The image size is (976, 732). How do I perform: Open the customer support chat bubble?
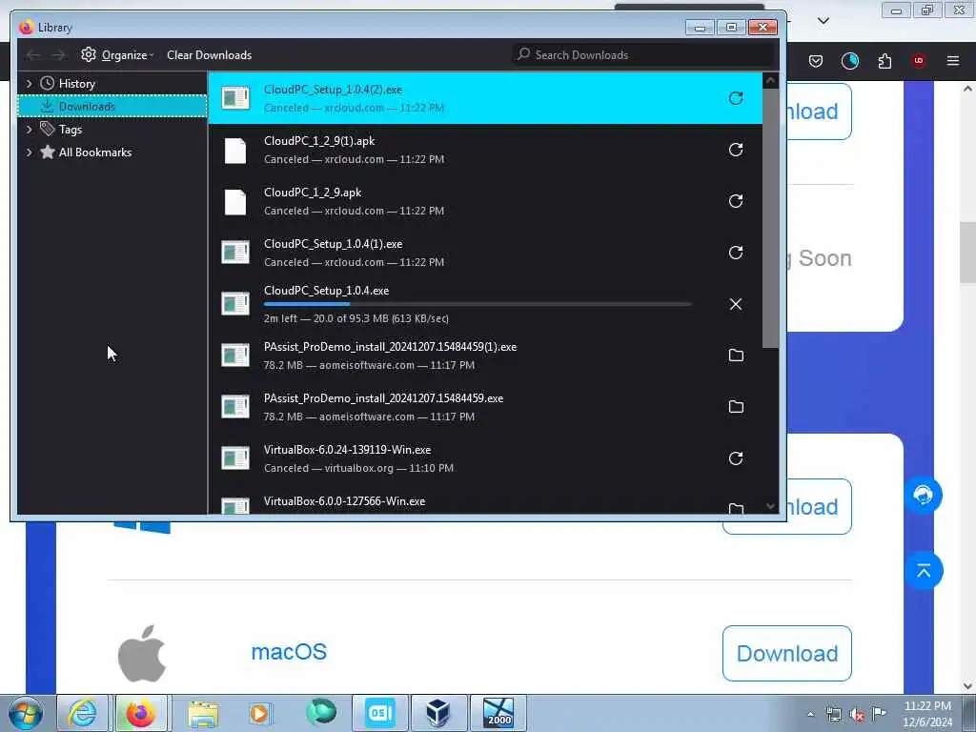[x=923, y=496]
